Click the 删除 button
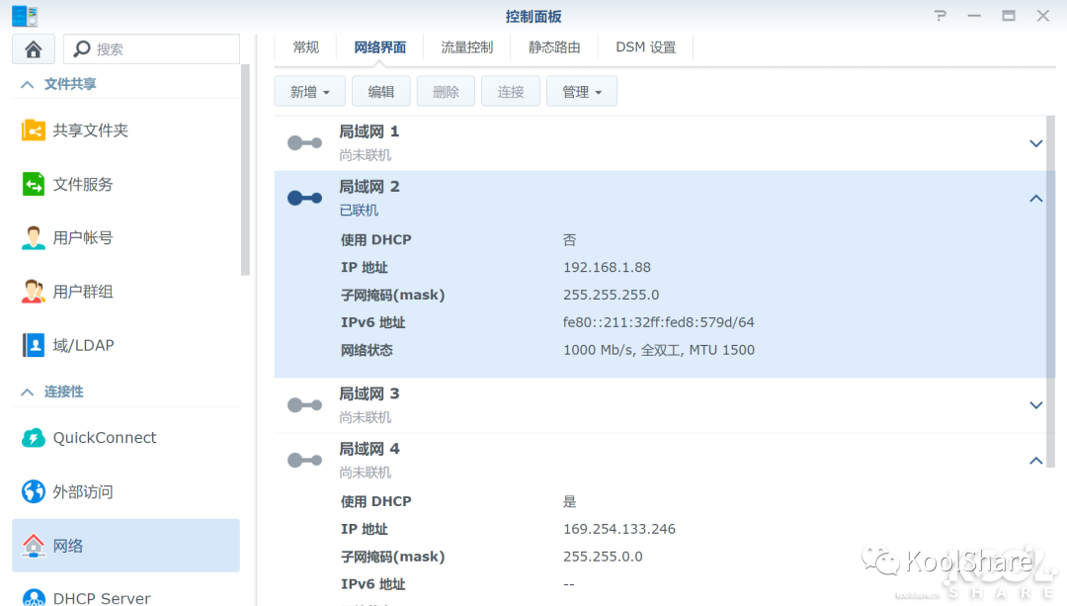1067x606 pixels. pos(446,92)
